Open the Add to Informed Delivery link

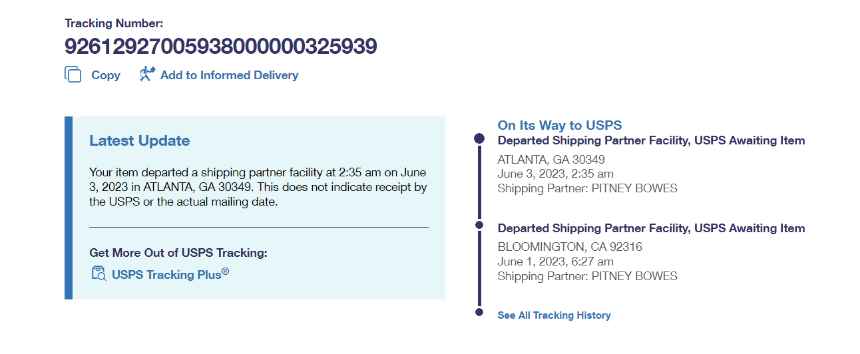(229, 75)
